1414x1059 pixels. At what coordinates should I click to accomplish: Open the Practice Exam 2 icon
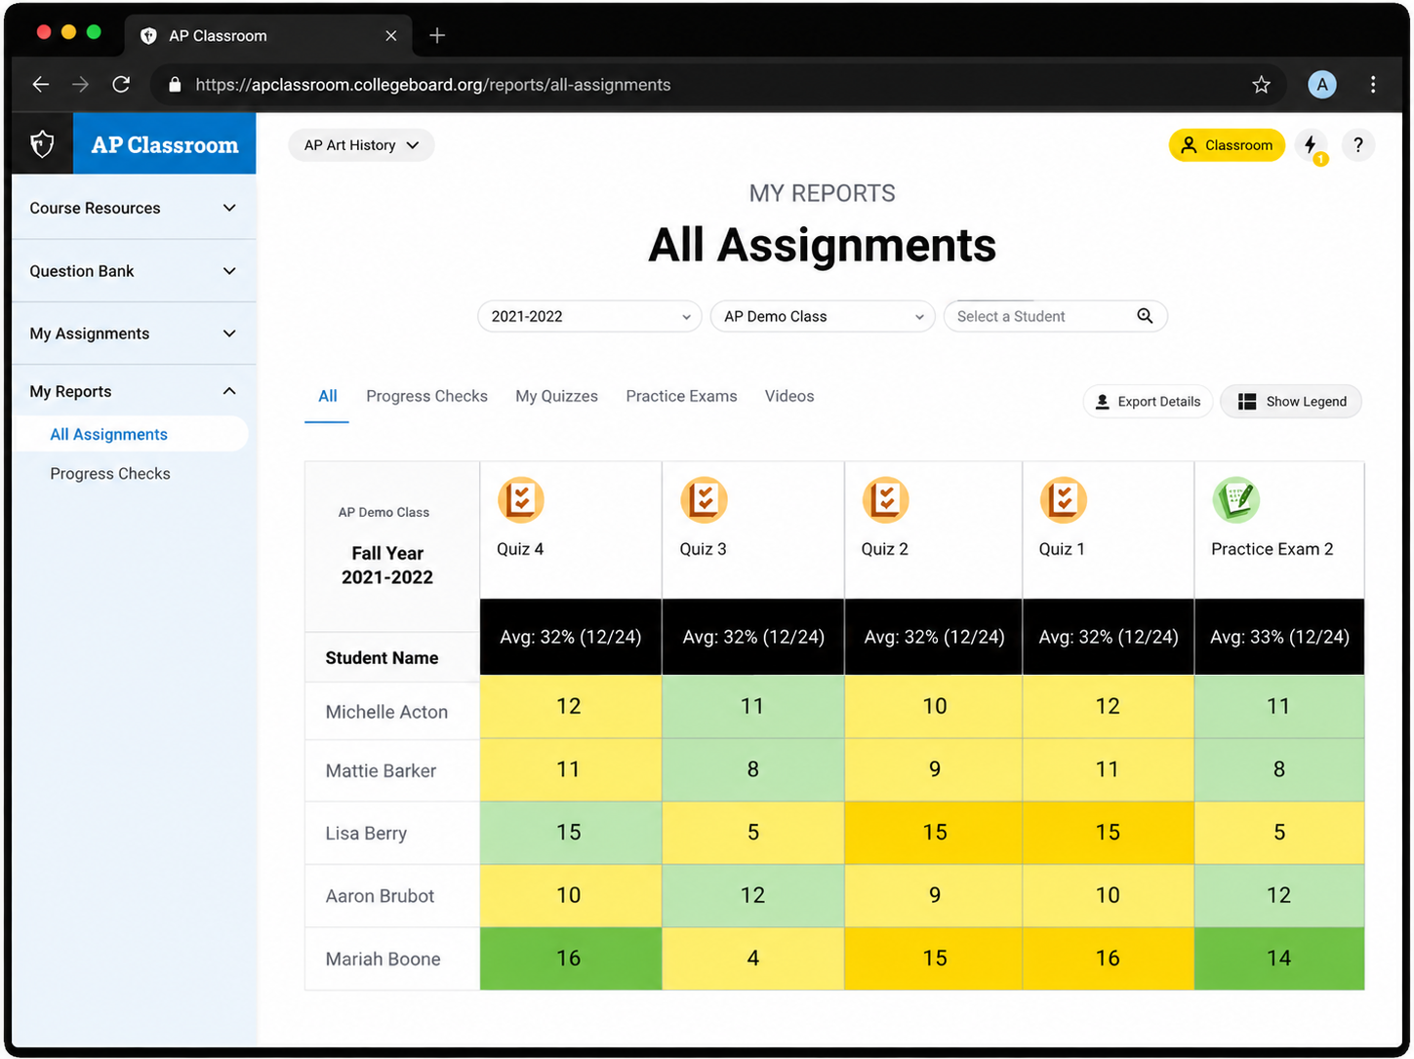tap(1235, 500)
